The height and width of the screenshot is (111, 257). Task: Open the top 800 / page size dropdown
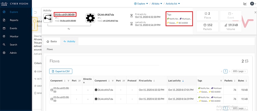(x=240, y=71)
